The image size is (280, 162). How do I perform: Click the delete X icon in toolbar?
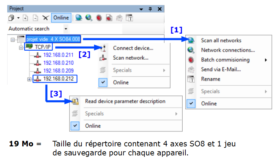tap(45, 17)
